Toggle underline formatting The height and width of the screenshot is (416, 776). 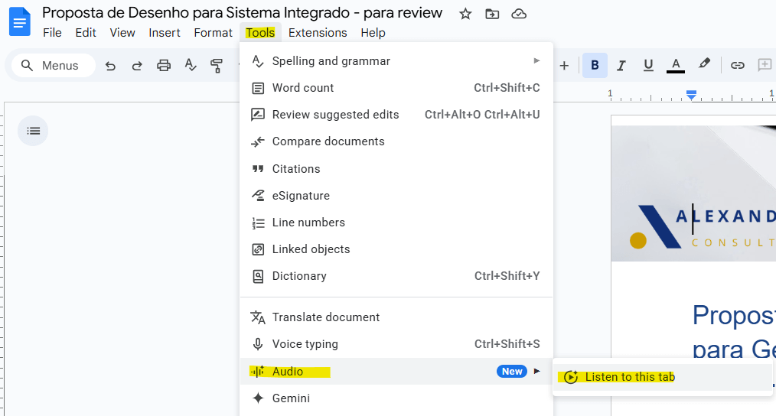pyautogui.click(x=648, y=66)
